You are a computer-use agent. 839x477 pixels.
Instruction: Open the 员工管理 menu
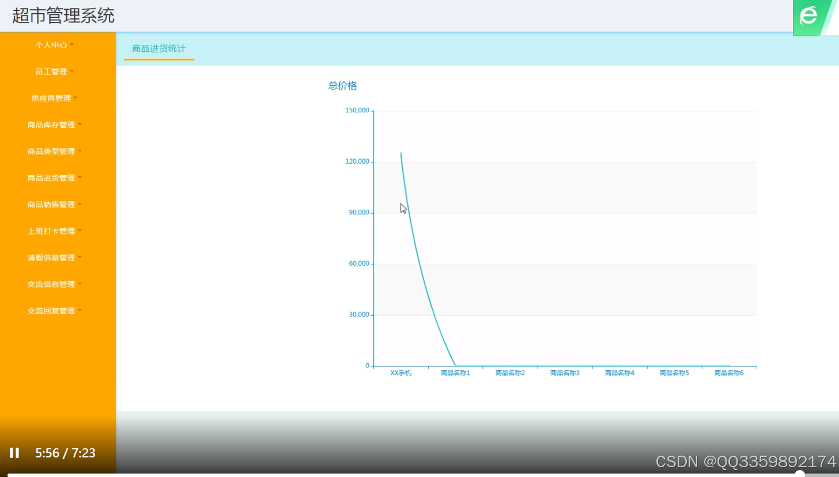click(54, 71)
